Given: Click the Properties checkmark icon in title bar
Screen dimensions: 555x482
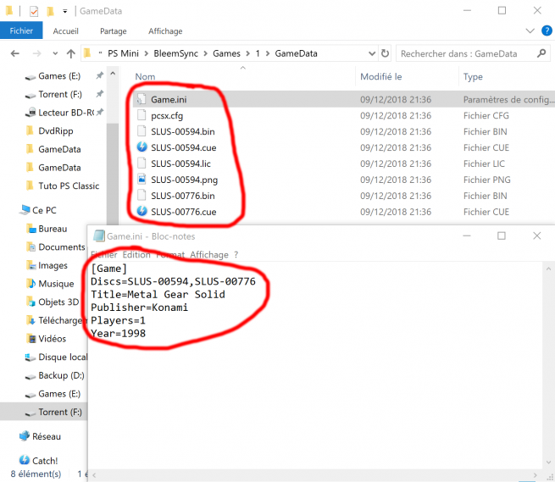Looking at the screenshot, I should point(34,11).
